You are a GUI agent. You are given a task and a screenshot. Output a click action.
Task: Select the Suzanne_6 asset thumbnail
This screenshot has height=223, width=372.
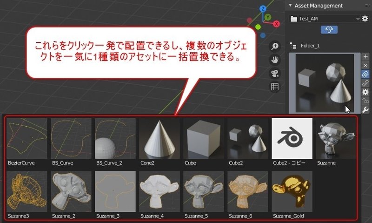coord(248,191)
